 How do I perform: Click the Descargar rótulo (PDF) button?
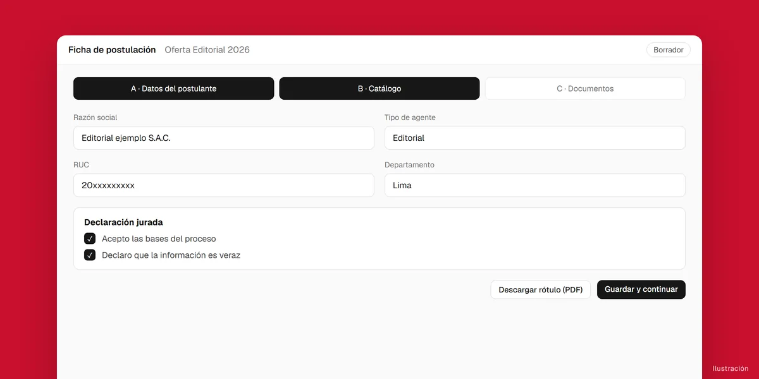coord(541,289)
